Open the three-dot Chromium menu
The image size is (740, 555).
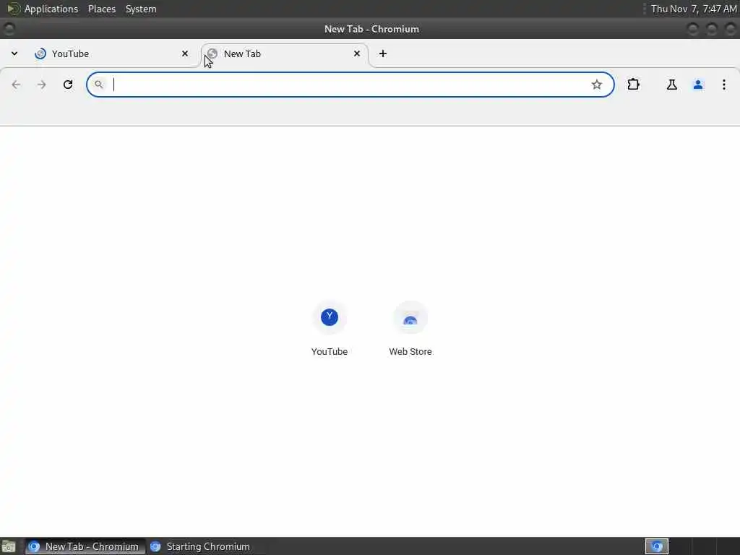click(x=723, y=85)
